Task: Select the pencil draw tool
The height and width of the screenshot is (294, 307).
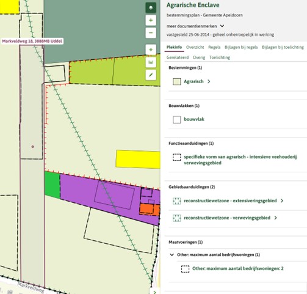Action: point(151,75)
